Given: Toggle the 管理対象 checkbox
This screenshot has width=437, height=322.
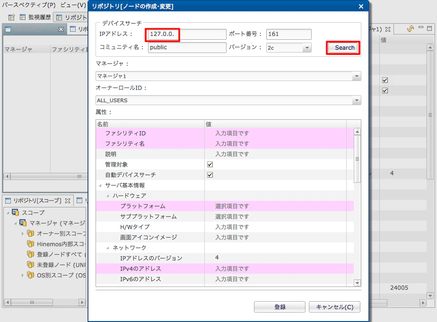Looking at the screenshot, I should pos(210,164).
